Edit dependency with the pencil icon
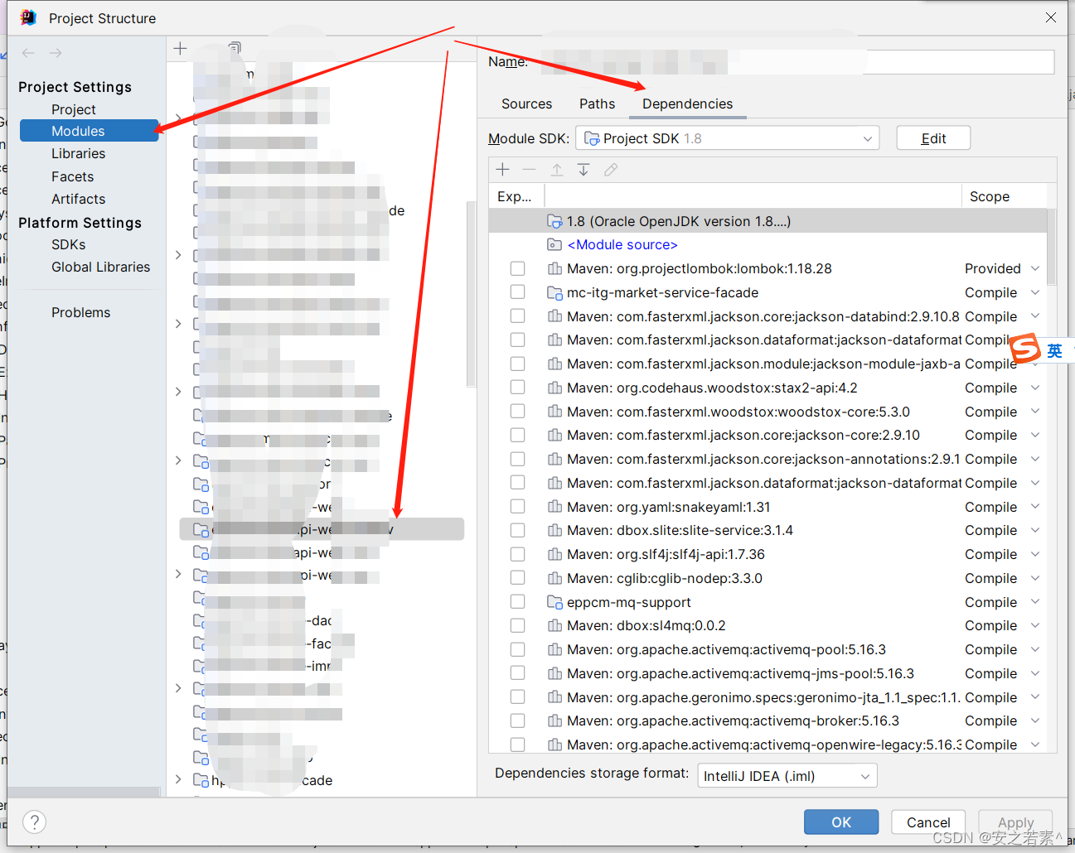Screen dimensions: 1075x853 click(x=611, y=170)
